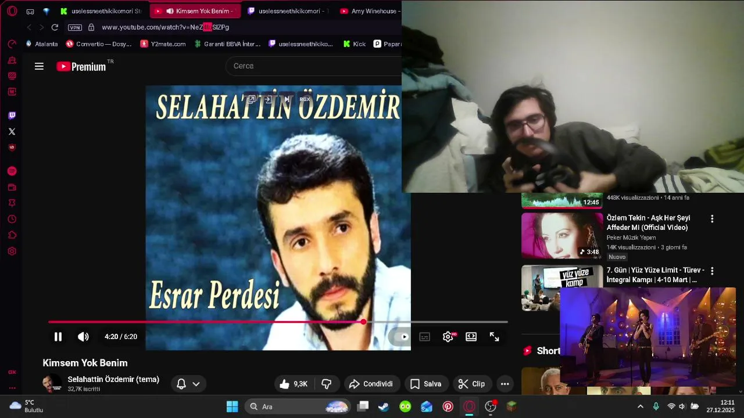Screen dimensions: 744x418
Task: Open the Y2mate.com bookmark
Action: pos(163,44)
